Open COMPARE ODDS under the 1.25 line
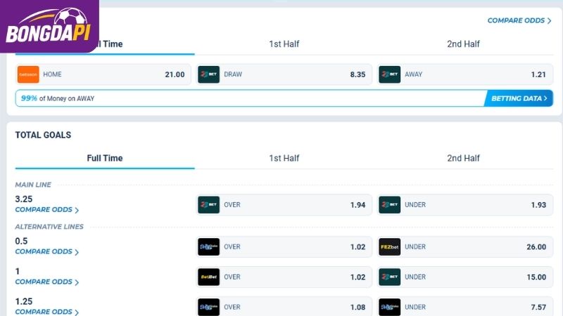 point(46,312)
